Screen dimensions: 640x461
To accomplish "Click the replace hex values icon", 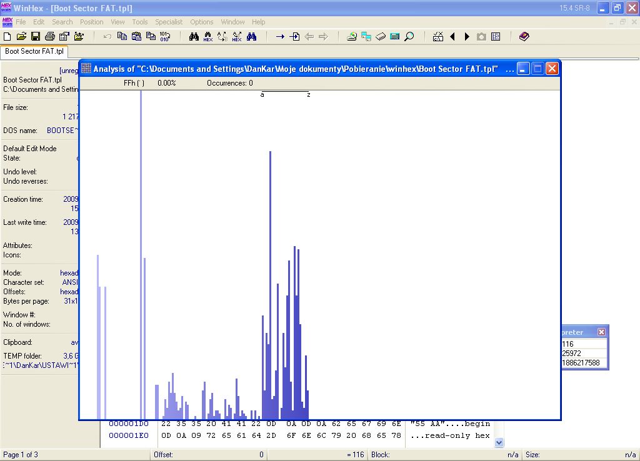I will (x=237, y=37).
